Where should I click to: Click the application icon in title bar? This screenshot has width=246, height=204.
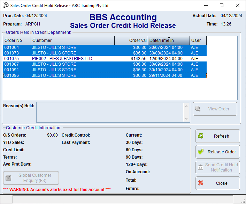click(6, 5)
